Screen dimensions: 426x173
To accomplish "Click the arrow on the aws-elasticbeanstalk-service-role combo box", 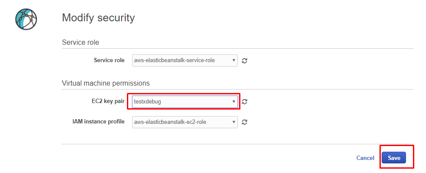I will 233,60.
